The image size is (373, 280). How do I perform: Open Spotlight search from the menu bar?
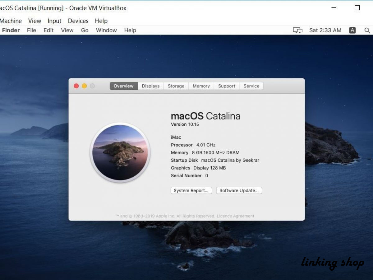pos(367,30)
